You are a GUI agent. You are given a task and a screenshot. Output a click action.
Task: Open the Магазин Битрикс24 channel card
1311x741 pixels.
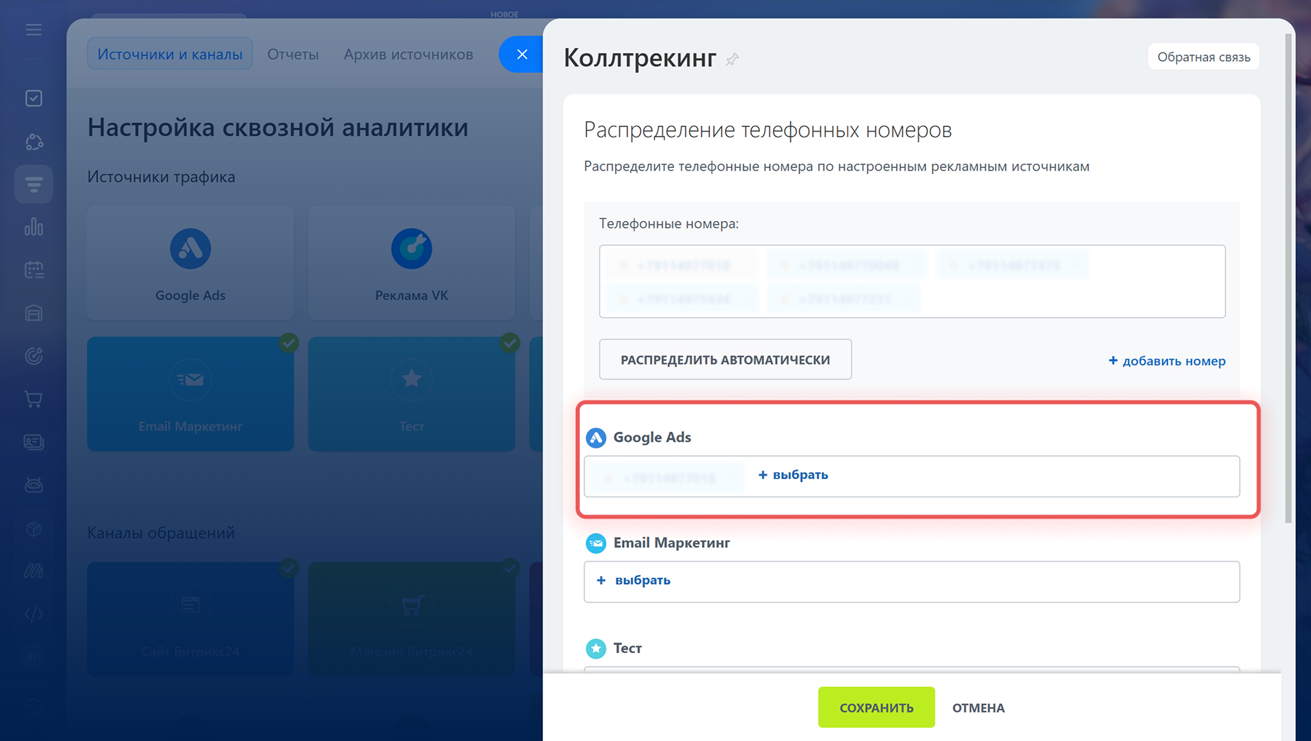[x=411, y=619]
